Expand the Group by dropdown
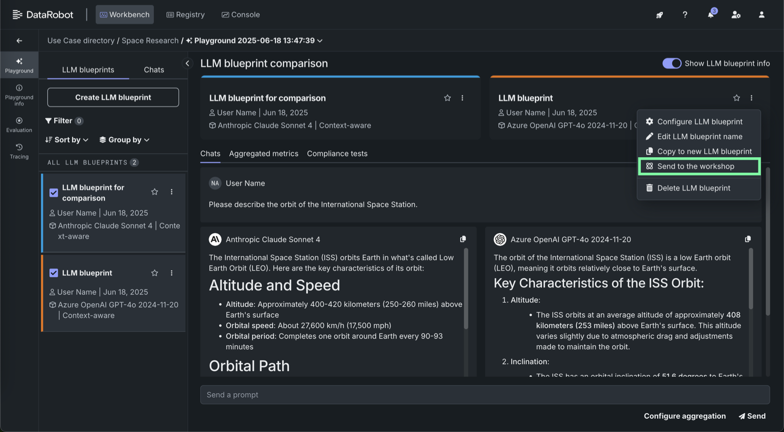The width and height of the screenshot is (784, 432). 124,140
